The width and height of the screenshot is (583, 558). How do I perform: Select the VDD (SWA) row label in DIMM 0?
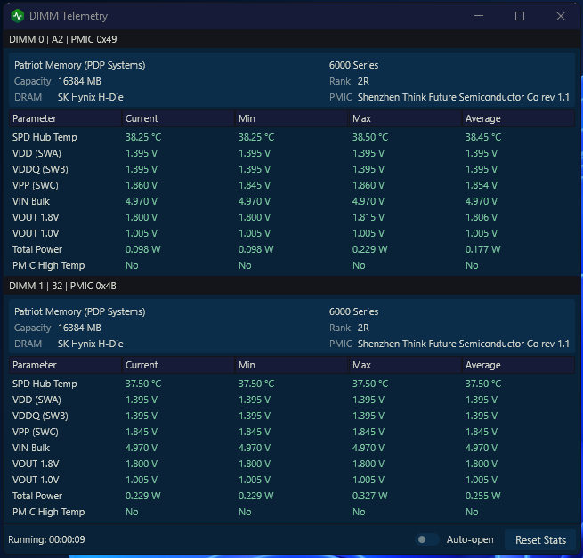coord(36,153)
